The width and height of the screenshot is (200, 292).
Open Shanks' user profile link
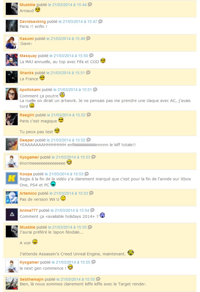(27, 73)
